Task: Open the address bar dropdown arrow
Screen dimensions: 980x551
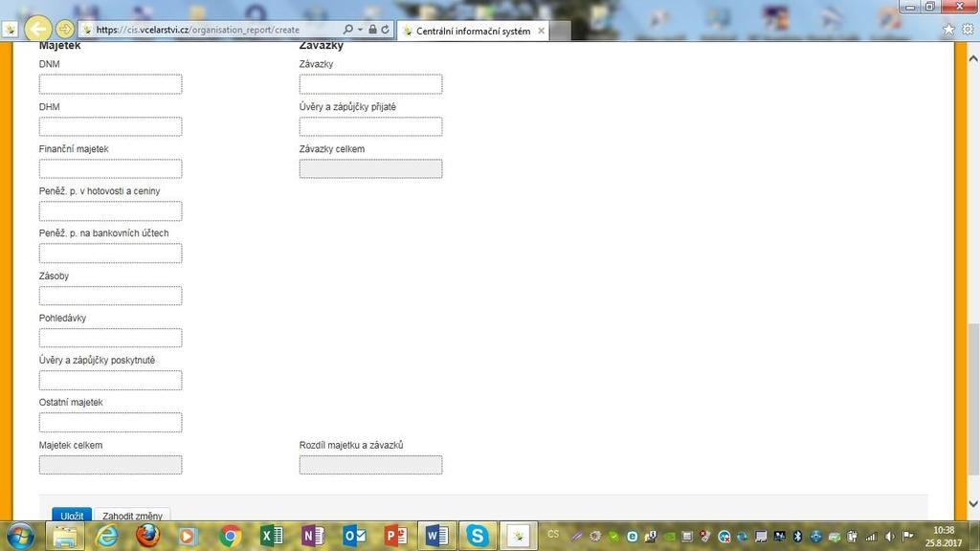Action: pyautogui.click(x=360, y=30)
